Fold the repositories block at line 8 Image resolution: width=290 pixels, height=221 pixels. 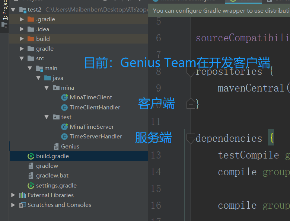191,71
